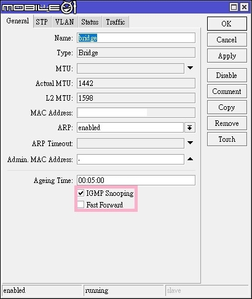Show the Status tab
The height and width of the screenshot is (299, 252).
click(x=90, y=22)
